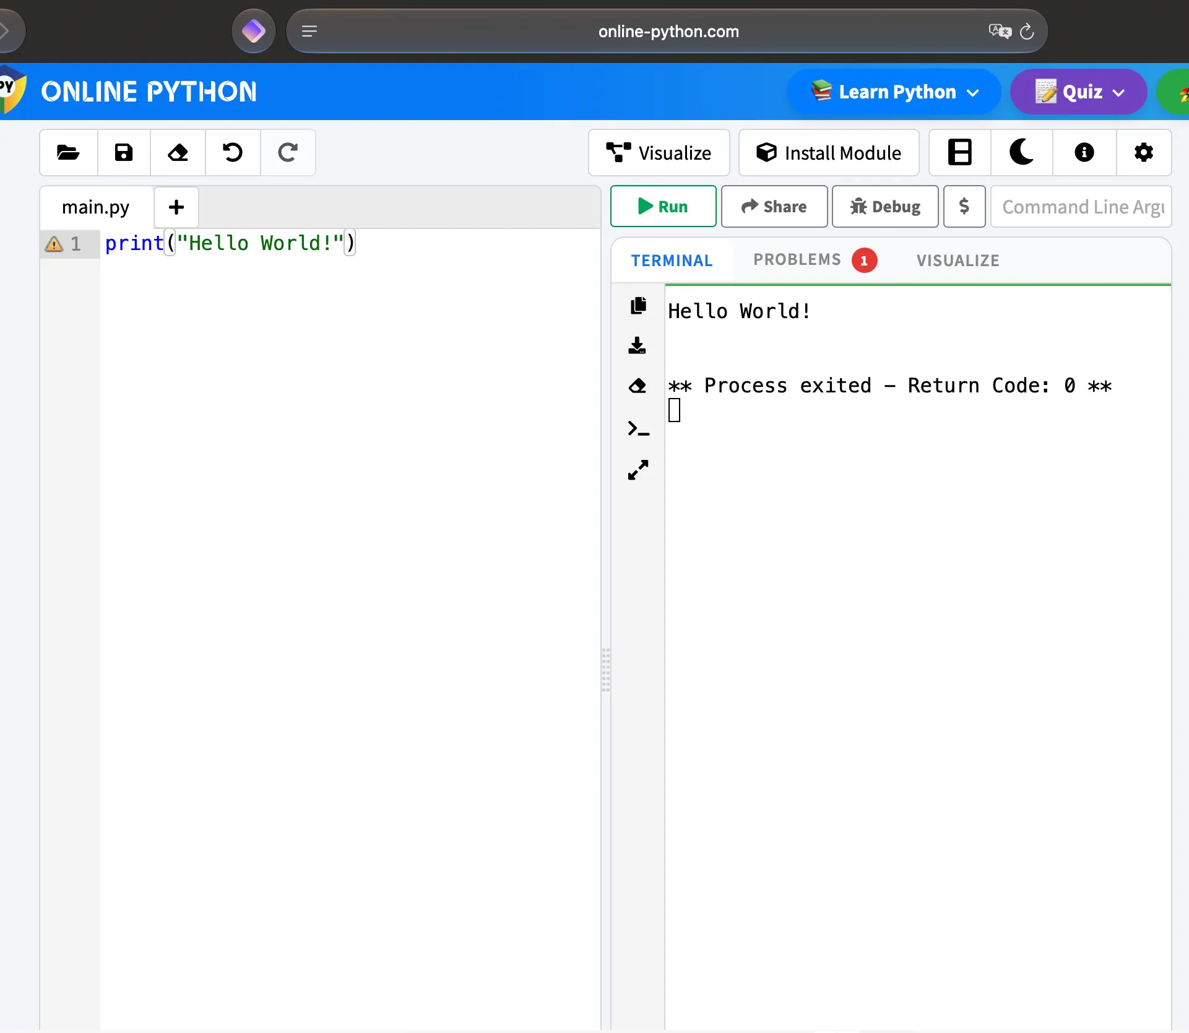Open the reader menu icon in the address bar
This screenshot has height=1033, width=1189.
point(309,31)
